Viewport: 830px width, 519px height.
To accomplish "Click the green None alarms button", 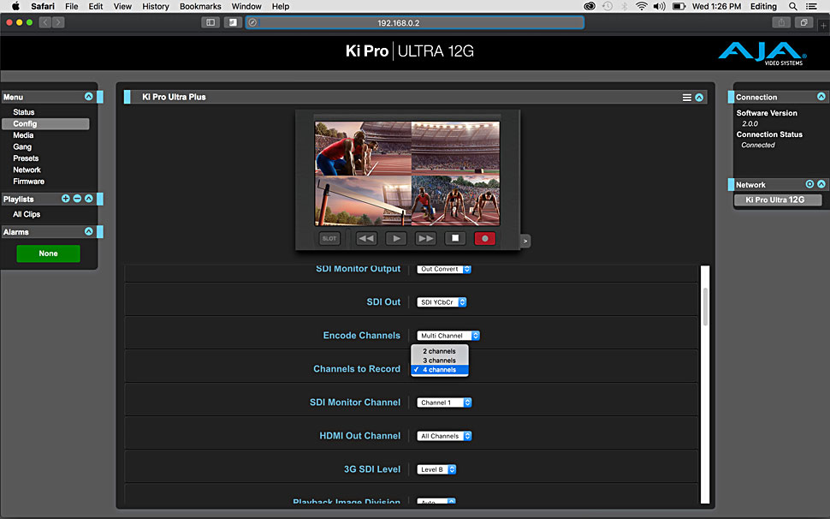I will (x=48, y=254).
